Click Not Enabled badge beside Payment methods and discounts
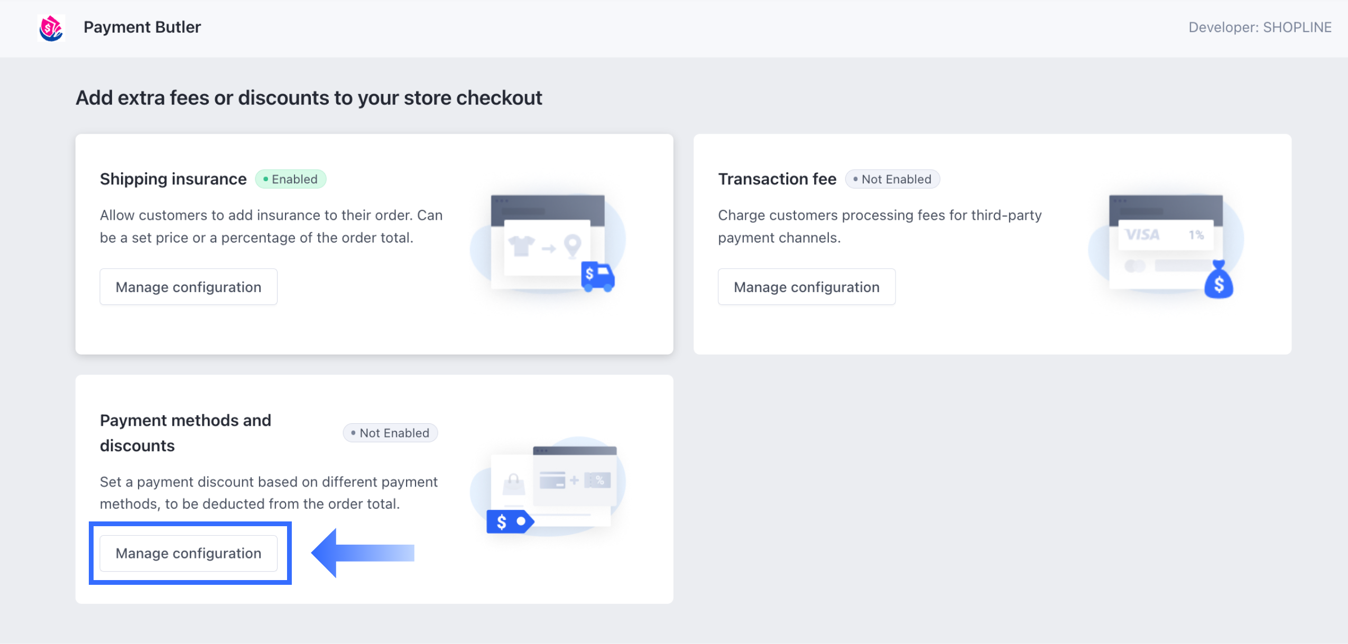The image size is (1348, 644). pyautogui.click(x=390, y=433)
